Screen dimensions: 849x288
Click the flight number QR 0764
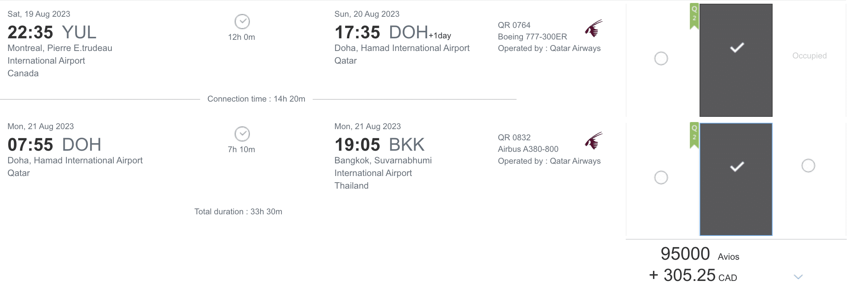pyautogui.click(x=514, y=25)
